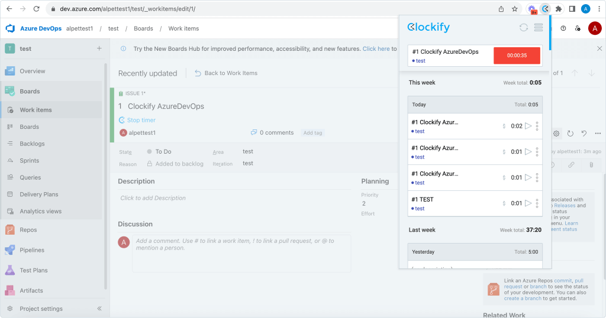
Task: Click the plus icon next to test project
Action: (99, 48)
